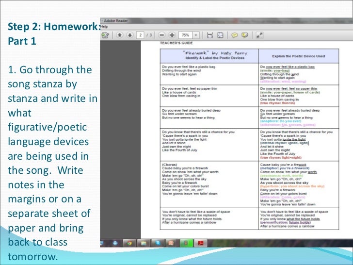Screen dimensions: 353x265
Task: Select the fit width scrolling mode icon
Action: click(210, 35)
